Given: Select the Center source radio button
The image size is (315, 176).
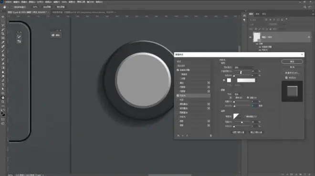Looking at the screenshot, I should 234,98.
